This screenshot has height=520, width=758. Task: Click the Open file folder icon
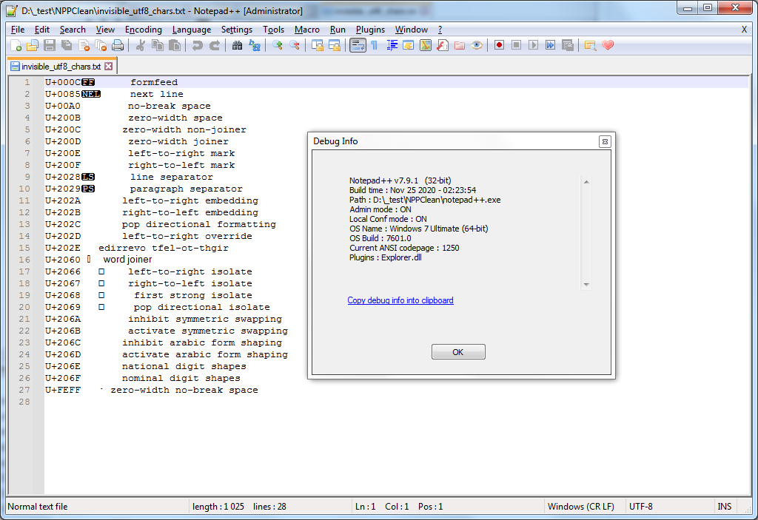33,45
